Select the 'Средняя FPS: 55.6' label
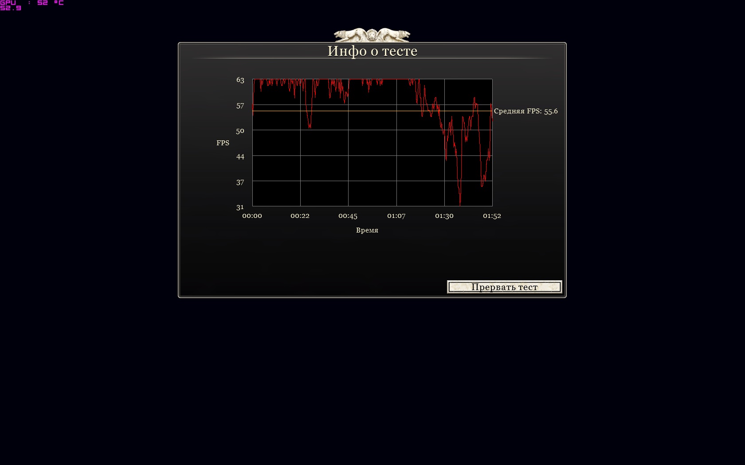745x465 pixels. pyautogui.click(x=525, y=111)
